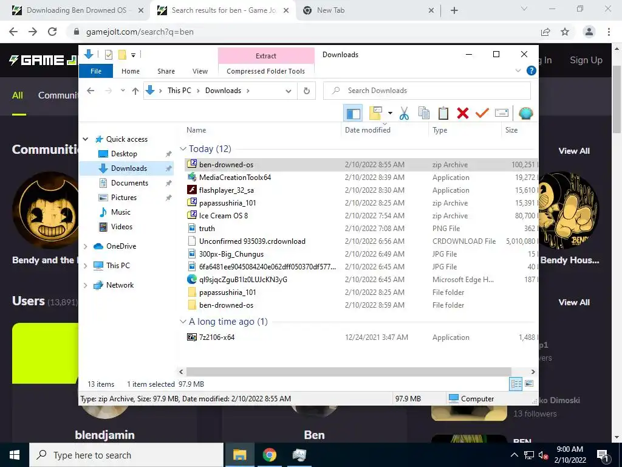Click the envelope Email icon in the toolbar
The width and height of the screenshot is (622, 467).
(501, 114)
